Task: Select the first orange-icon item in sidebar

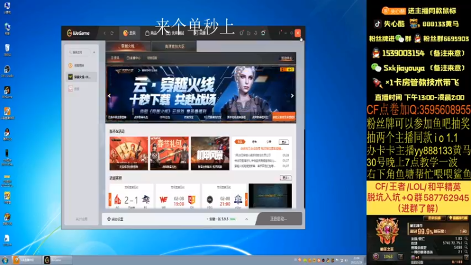Action: click(81, 65)
